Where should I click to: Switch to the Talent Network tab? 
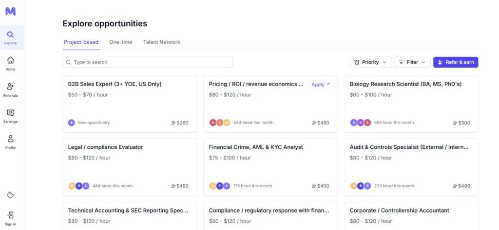click(x=162, y=42)
